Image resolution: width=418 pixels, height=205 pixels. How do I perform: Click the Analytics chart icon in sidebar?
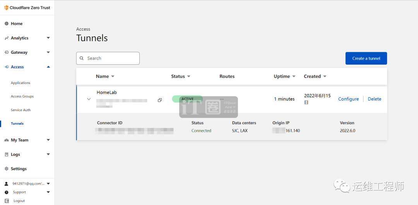click(x=7, y=38)
